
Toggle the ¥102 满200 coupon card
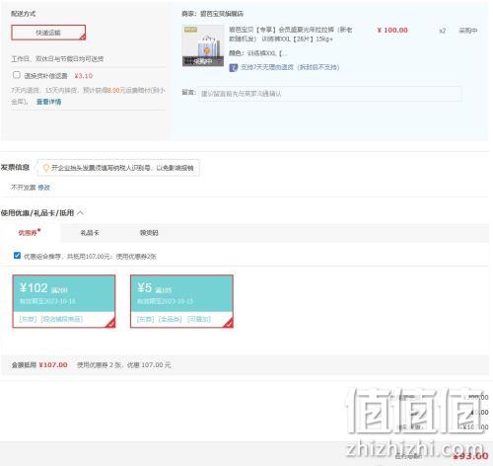tap(64, 301)
